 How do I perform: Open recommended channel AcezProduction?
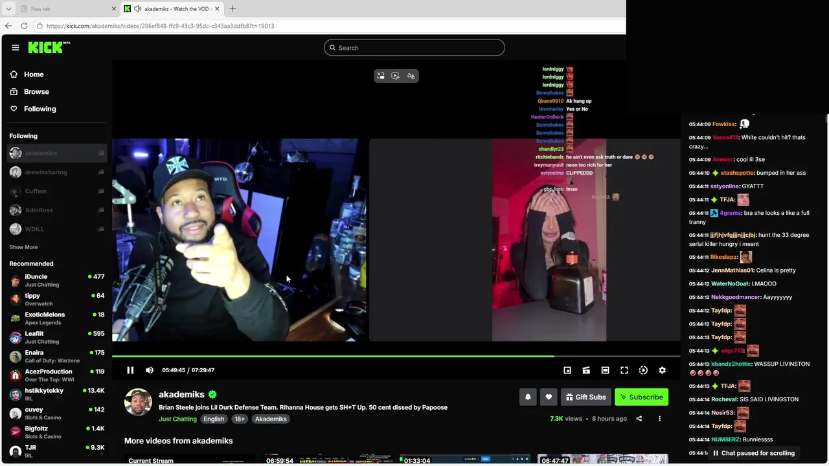(x=57, y=375)
